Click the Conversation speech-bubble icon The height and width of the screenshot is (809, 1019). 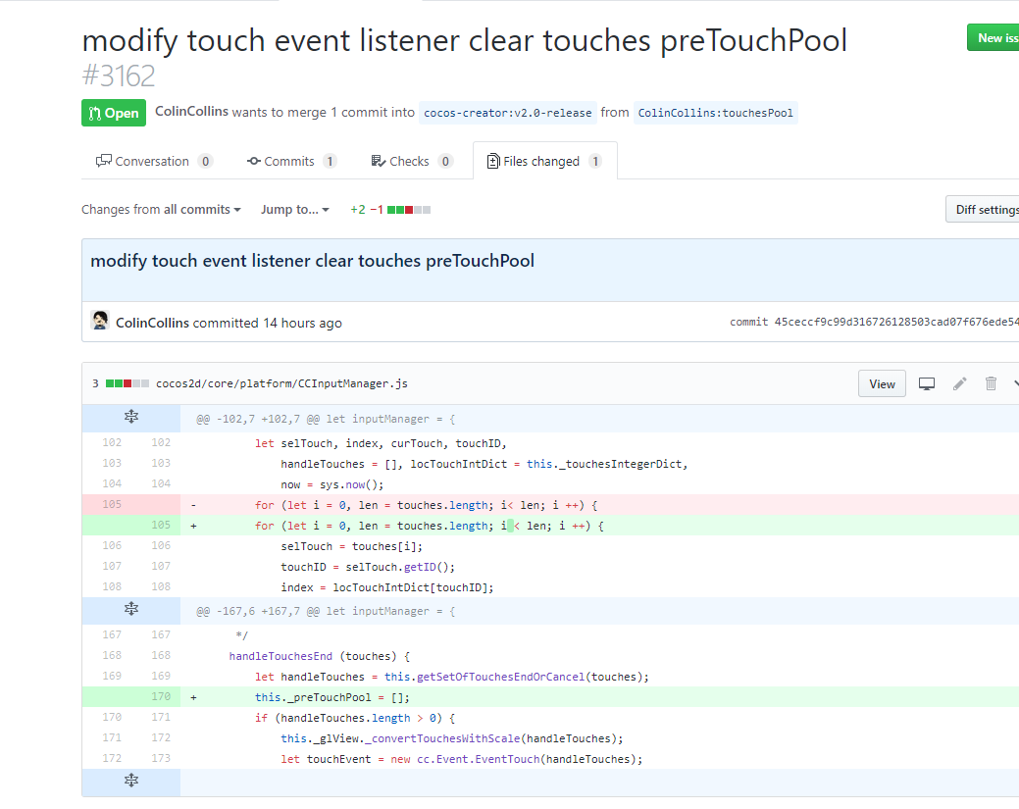[x=103, y=161]
